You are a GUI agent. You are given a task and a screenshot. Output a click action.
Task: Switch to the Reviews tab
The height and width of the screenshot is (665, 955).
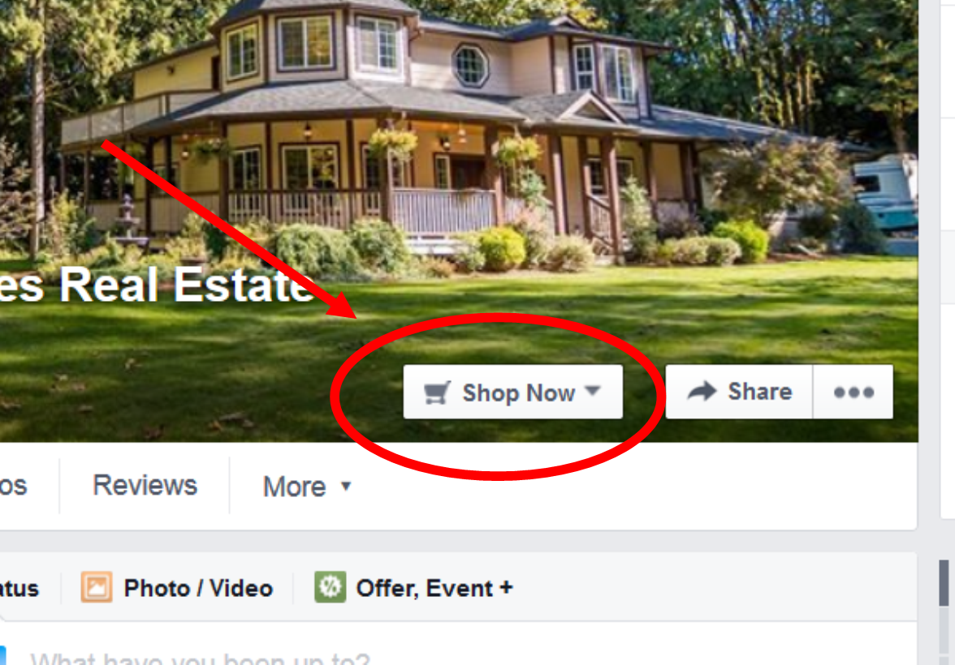[145, 486]
